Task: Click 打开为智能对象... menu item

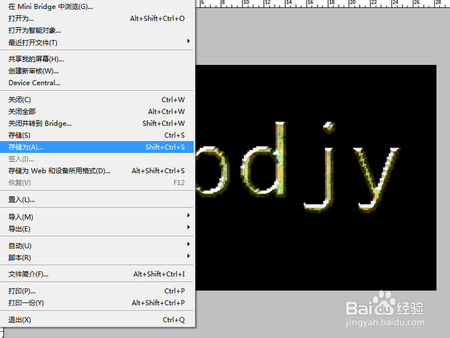Action: tap(97, 30)
